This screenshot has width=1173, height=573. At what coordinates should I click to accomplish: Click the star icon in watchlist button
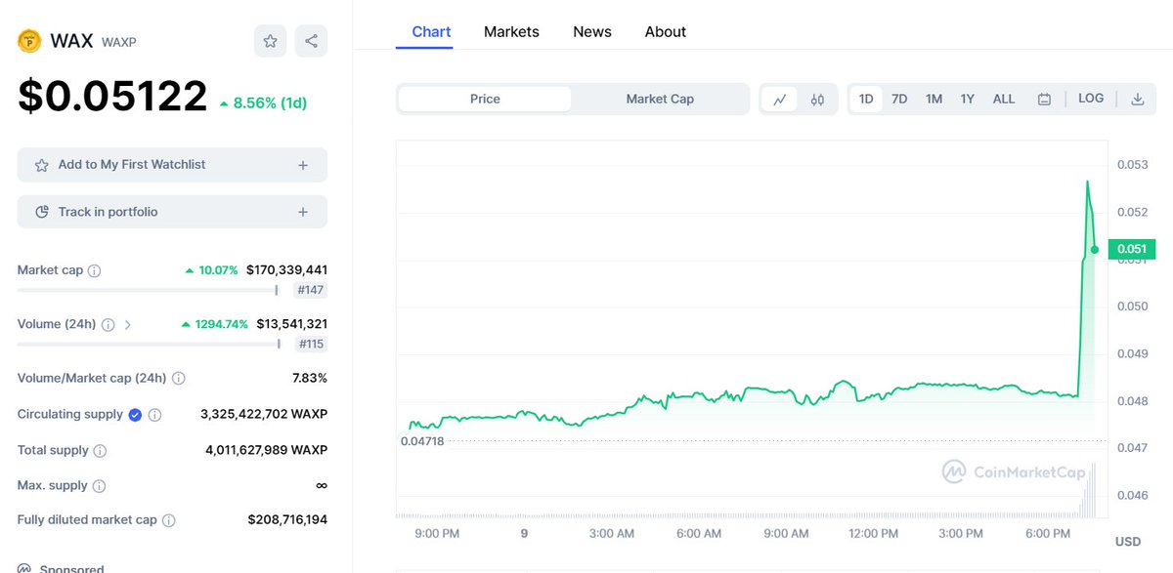point(42,165)
